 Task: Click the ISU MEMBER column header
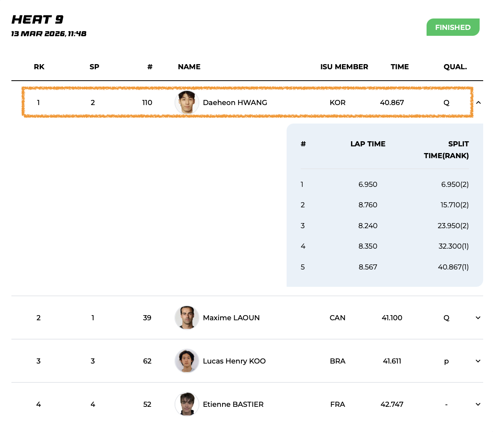pos(344,67)
